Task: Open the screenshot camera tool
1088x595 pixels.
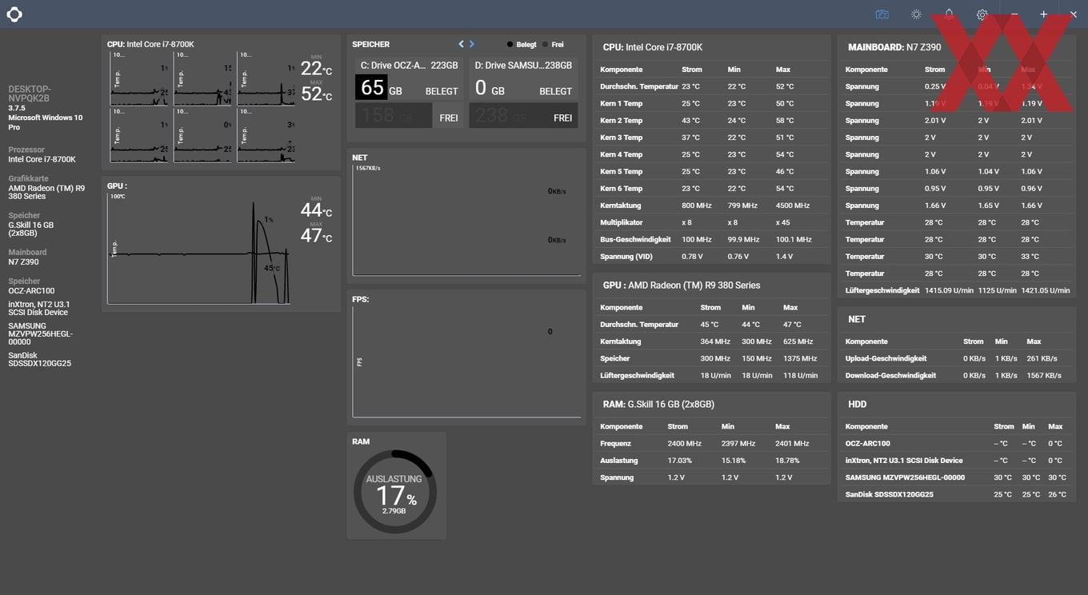Action: 882,14
